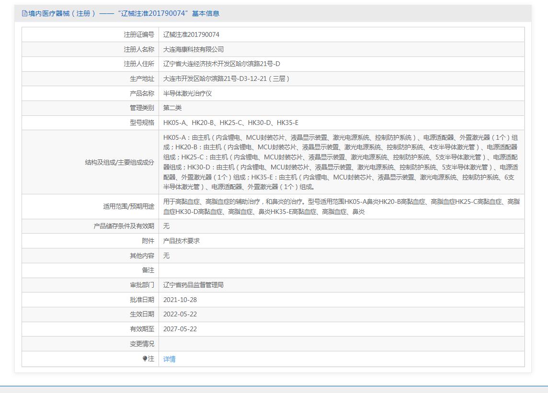Screen dimensions: 548x393
Task: Select 无 in the 产品储存条件及有效期 row
Action: (x=166, y=226)
